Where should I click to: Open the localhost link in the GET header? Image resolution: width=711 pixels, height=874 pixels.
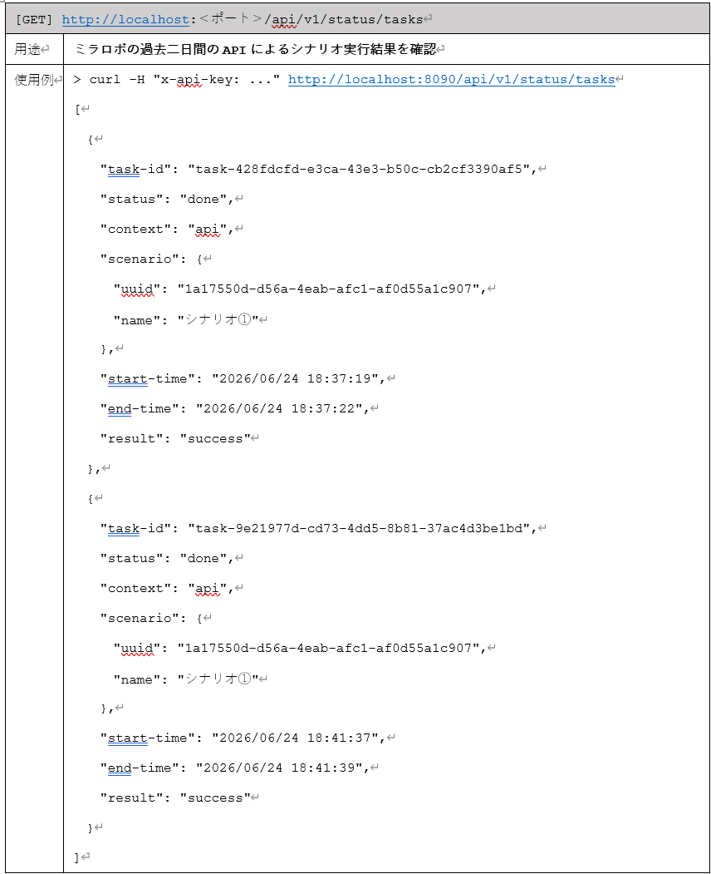[125, 19]
